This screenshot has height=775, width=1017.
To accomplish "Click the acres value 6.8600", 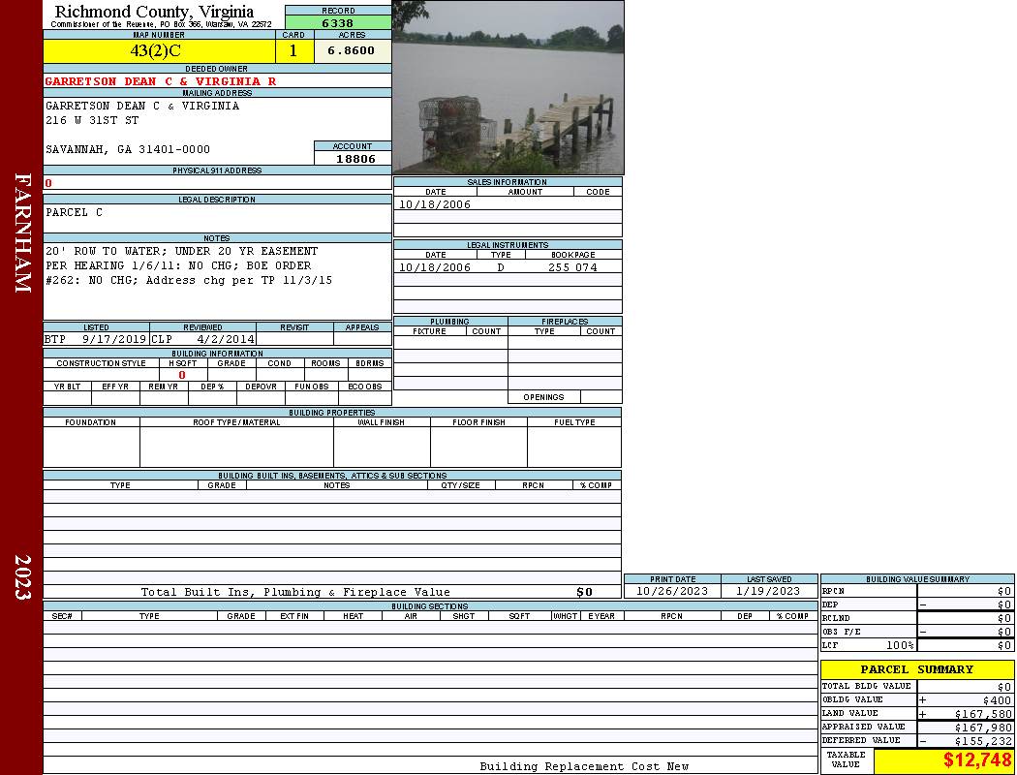I will (352, 51).
